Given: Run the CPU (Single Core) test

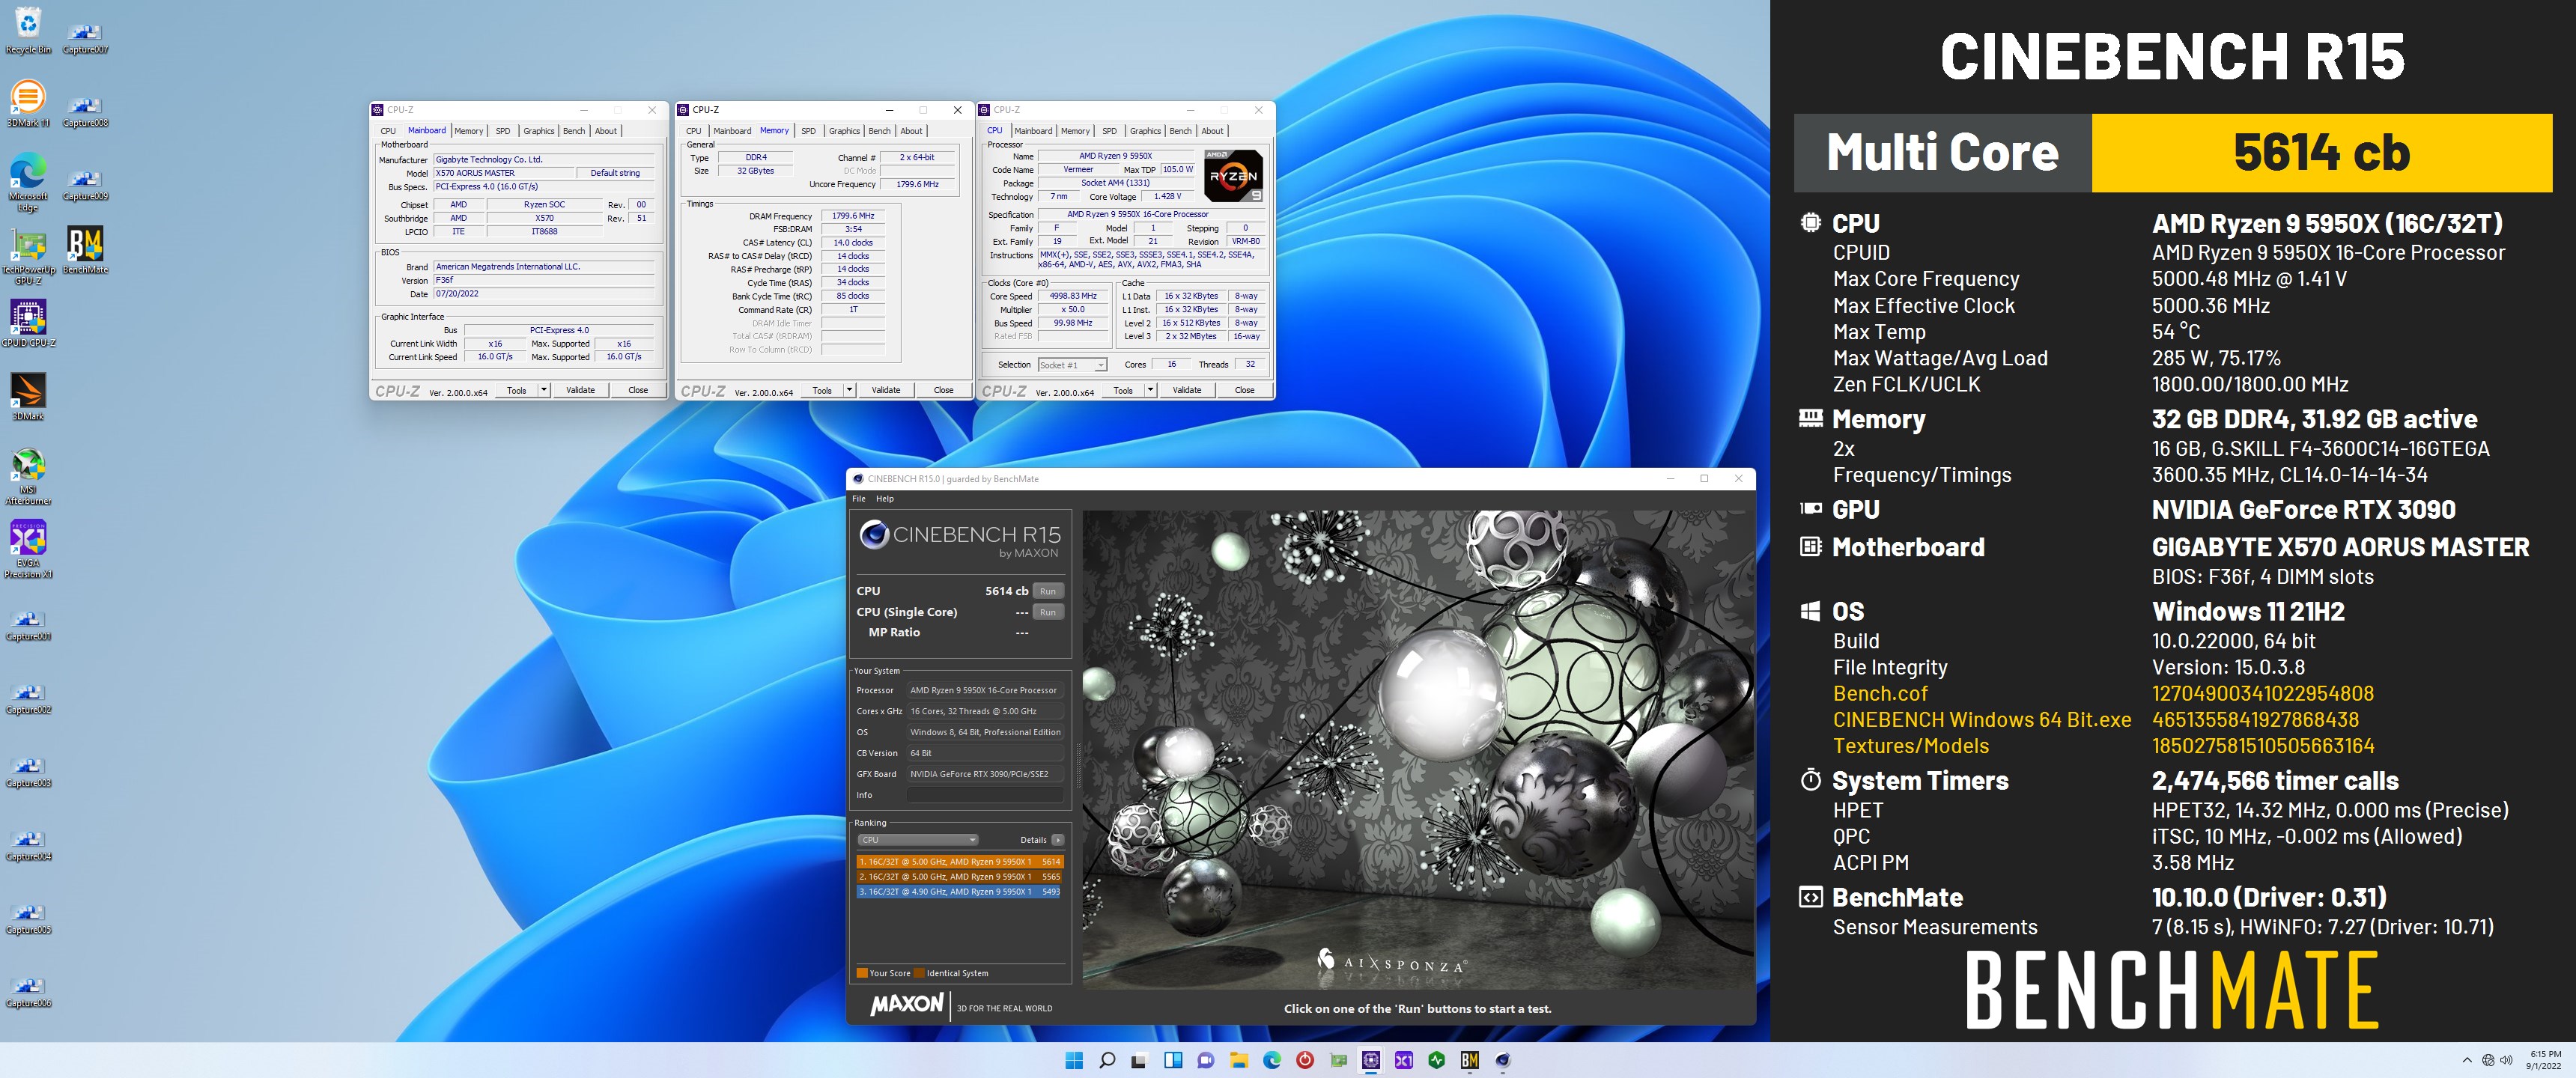Looking at the screenshot, I should click(1048, 612).
